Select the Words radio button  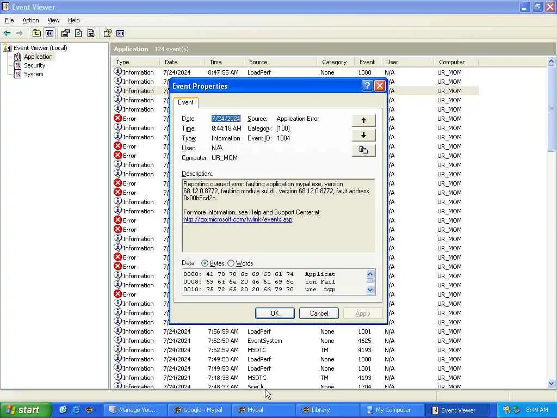click(231, 263)
